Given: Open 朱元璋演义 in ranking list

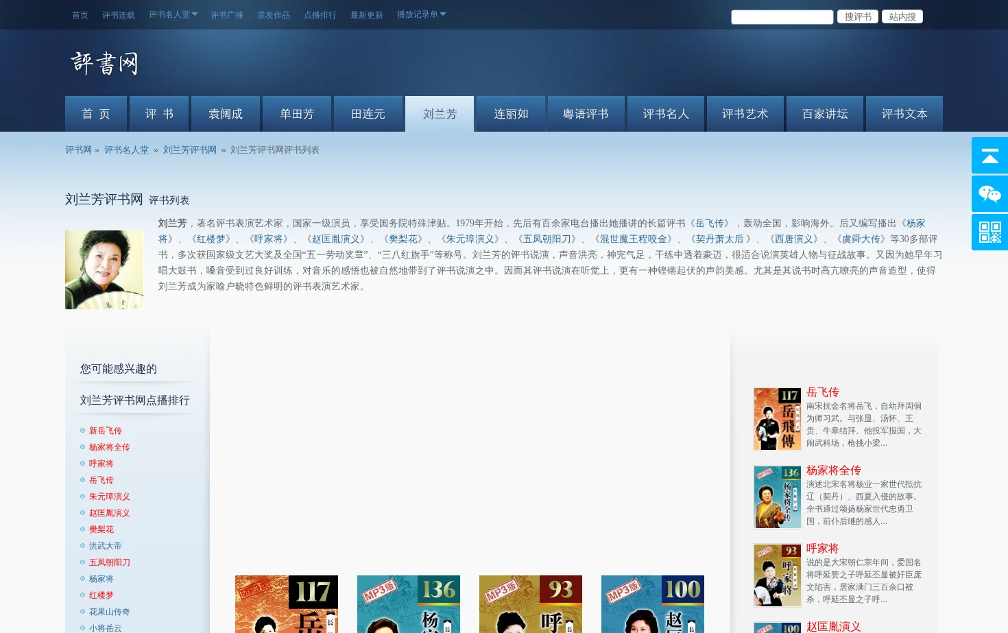Looking at the screenshot, I should click(x=109, y=497).
